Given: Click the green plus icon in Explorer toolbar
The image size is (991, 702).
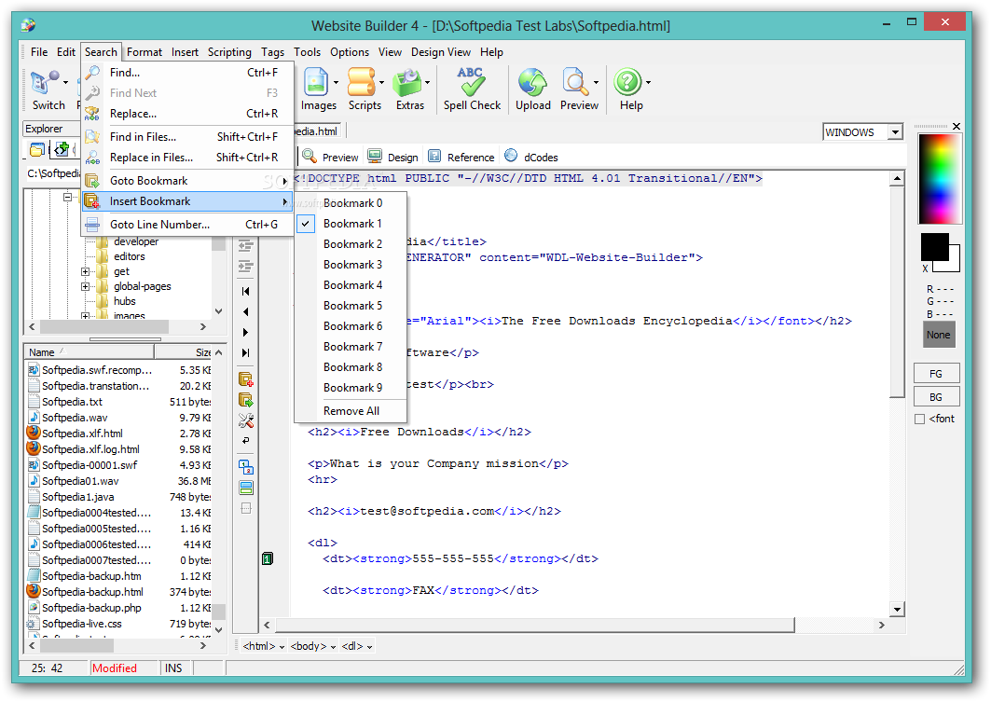Looking at the screenshot, I should pos(62,150).
